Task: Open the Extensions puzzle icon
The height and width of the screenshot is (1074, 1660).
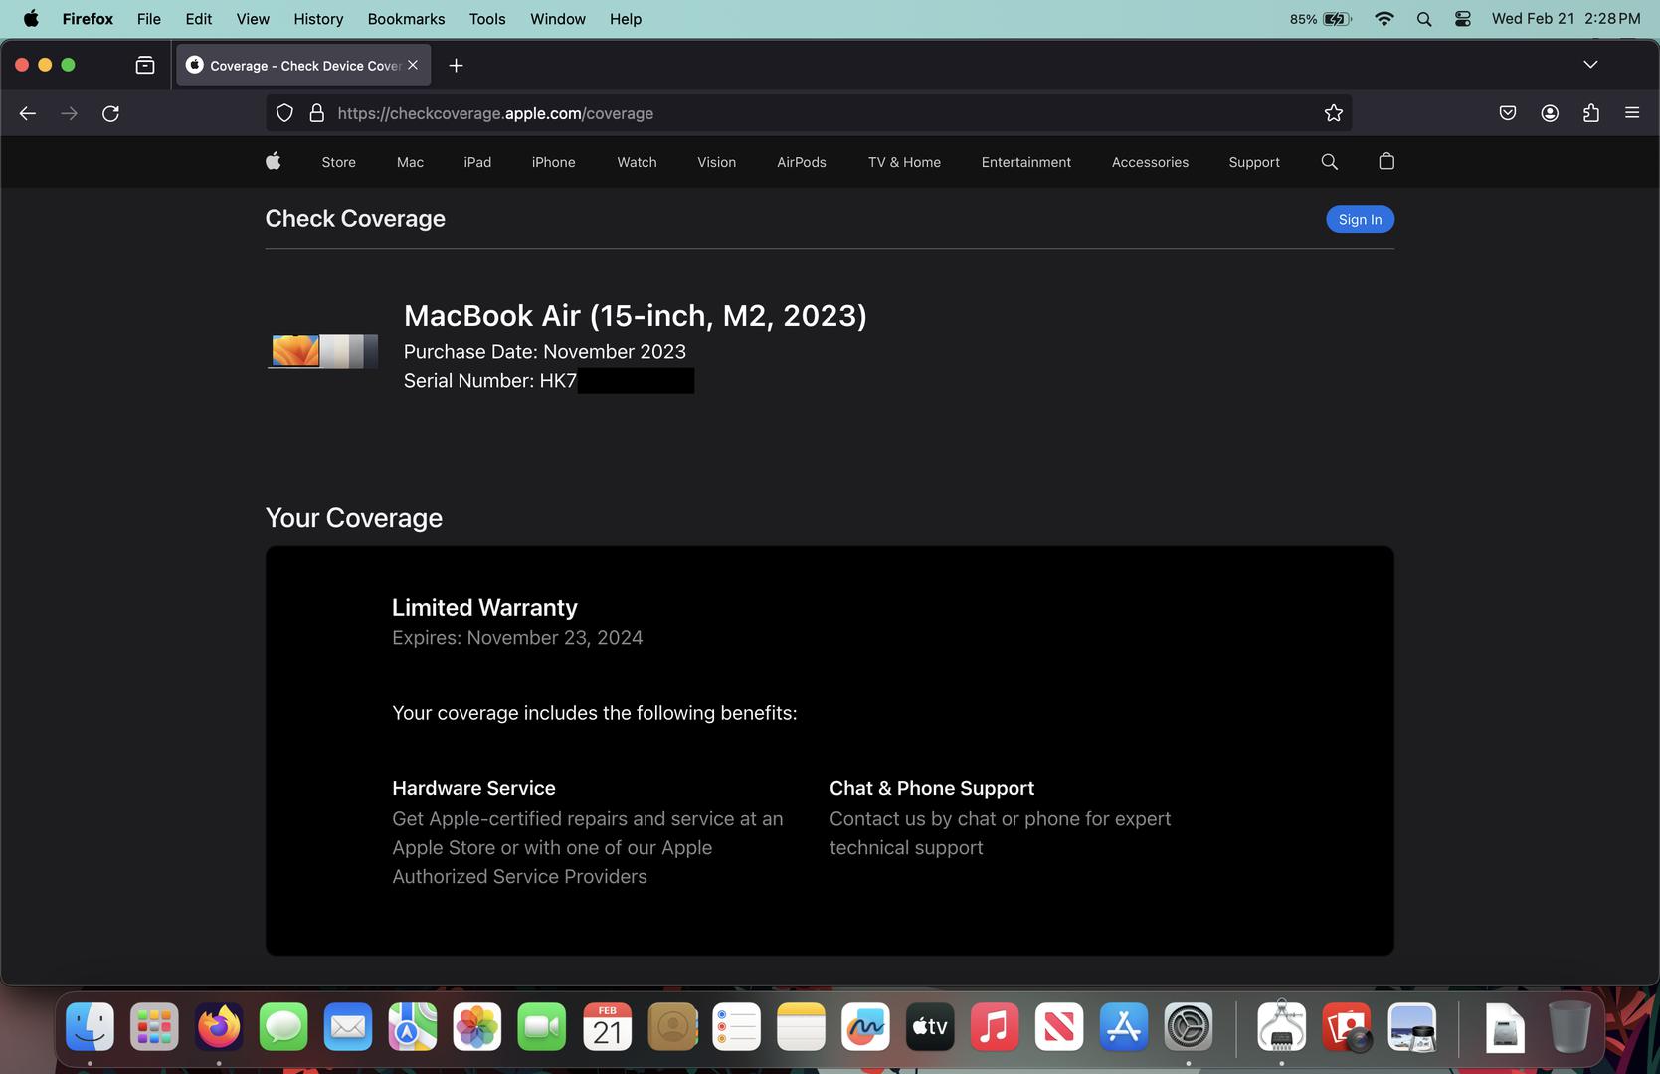Action: click(1591, 113)
